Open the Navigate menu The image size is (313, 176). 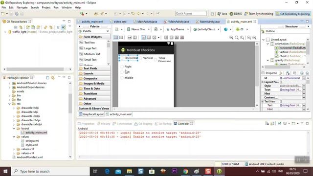pos(22,8)
